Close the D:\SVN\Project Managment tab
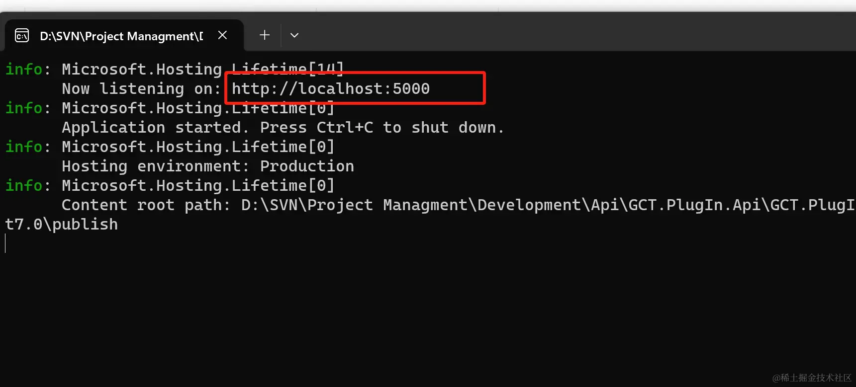This screenshot has height=387, width=856. tap(222, 35)
